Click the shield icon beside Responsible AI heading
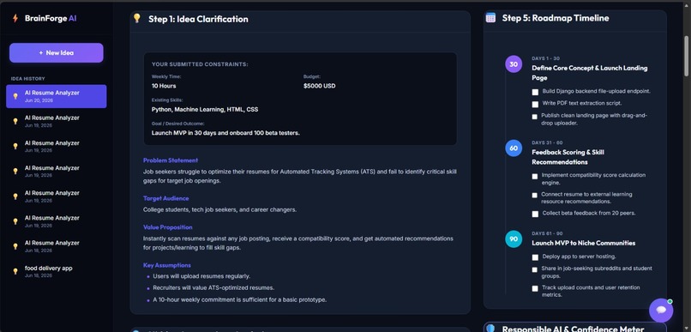This screenshot has height=332, width=691. 491,329
